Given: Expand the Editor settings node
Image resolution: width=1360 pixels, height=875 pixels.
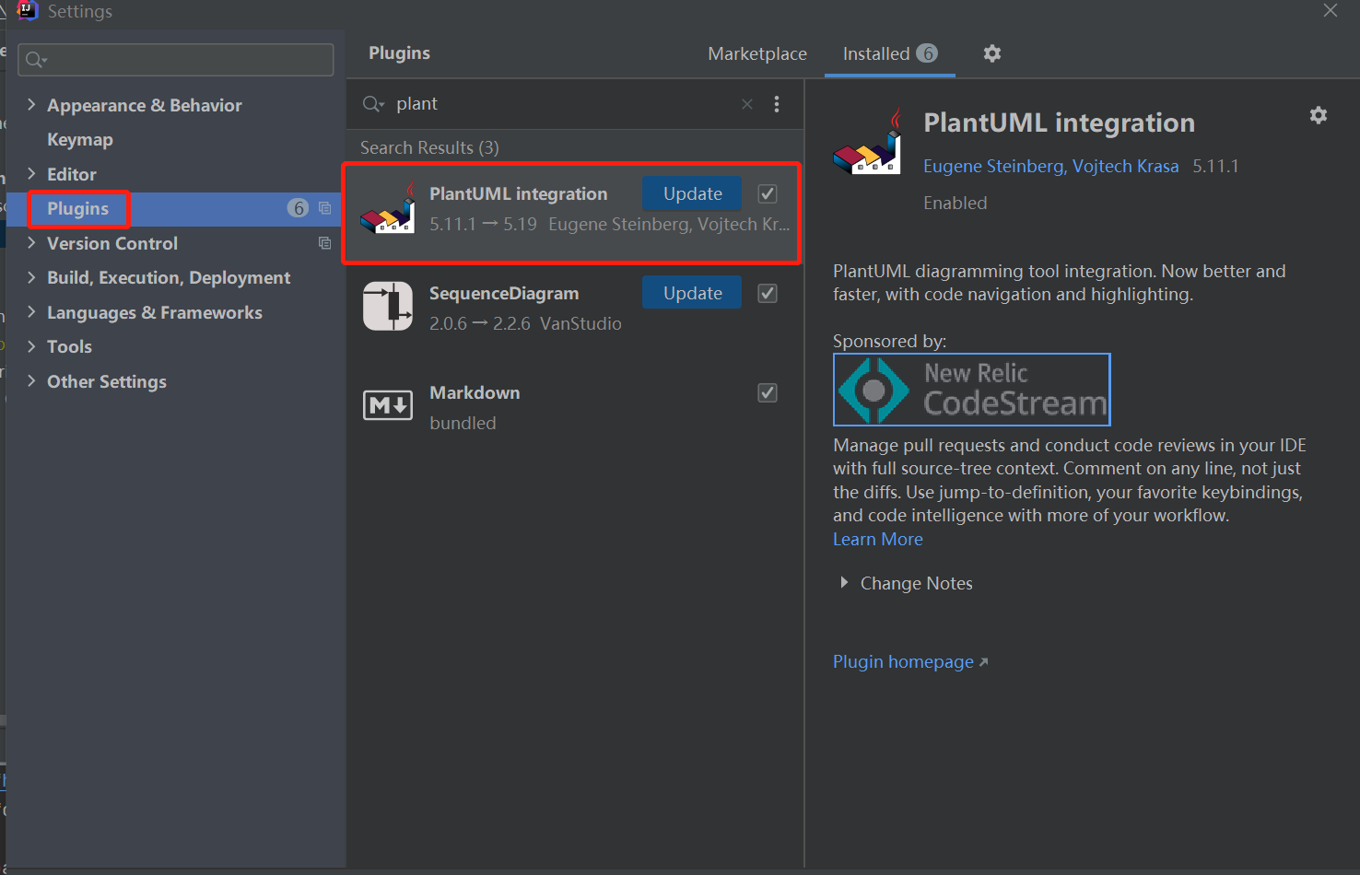Looking at the screenshot, I should click(31, 173).
